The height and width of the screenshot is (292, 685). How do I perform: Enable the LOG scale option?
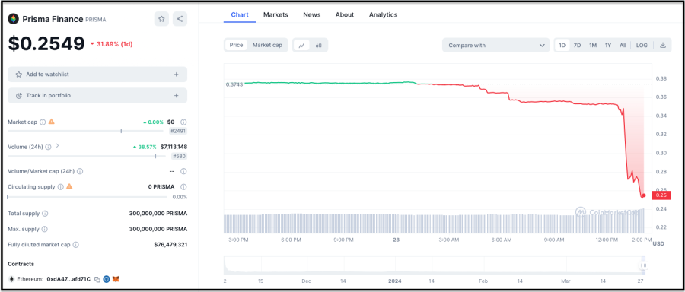tap(642, 45)
